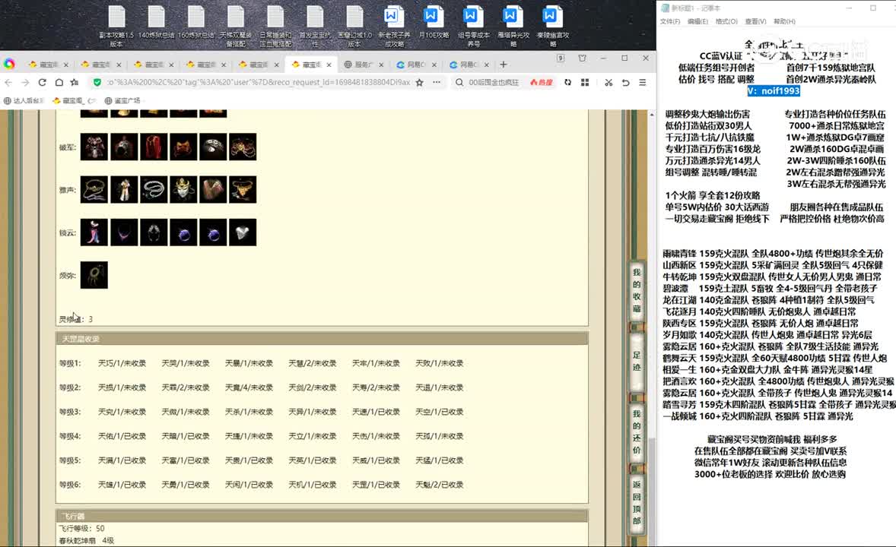896x547 pixels.
Task: Go back using browser back arrow
Action: (x=8, y=82)
